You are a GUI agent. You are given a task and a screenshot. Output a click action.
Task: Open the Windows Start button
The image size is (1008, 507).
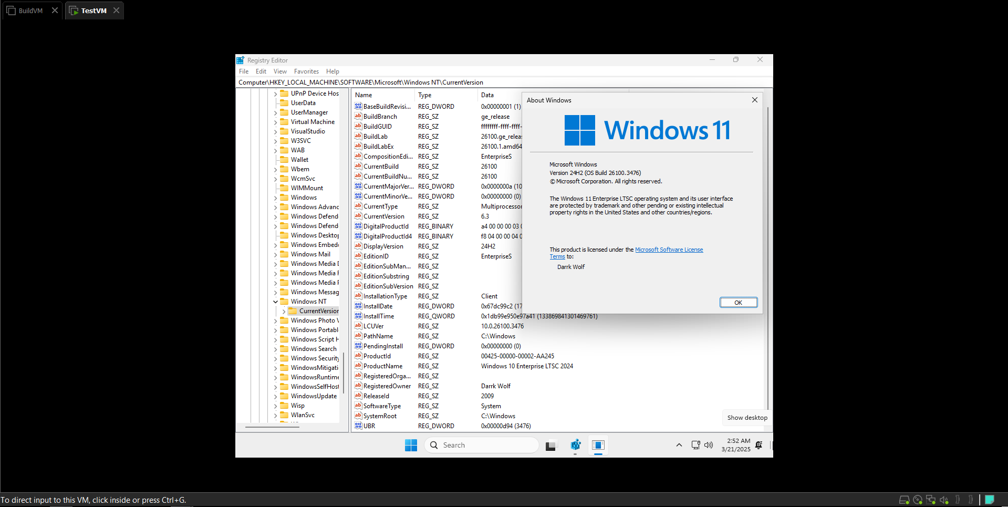point(411,445)
